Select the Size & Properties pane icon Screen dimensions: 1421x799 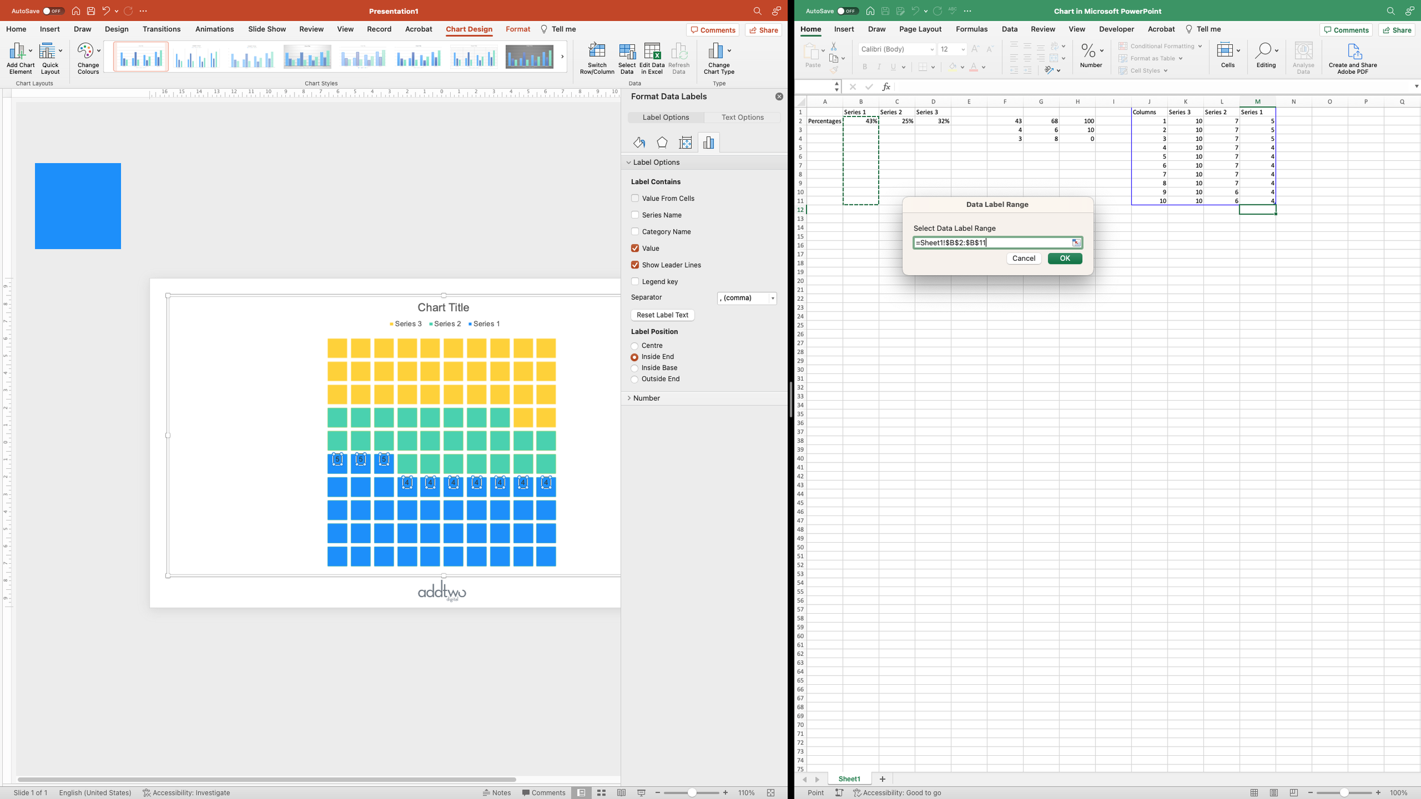pyautogui.click(x=685, y=143)
